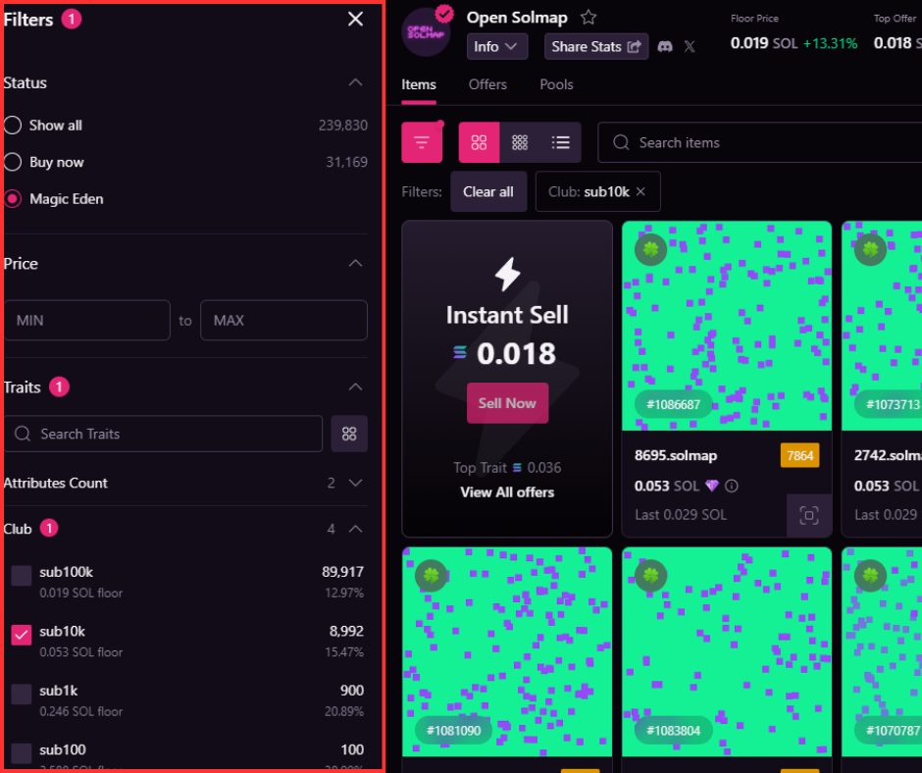The height and width of the screenshot is (773, 922).
Task: Select the Show all status option
Action: tap(13, 126)
